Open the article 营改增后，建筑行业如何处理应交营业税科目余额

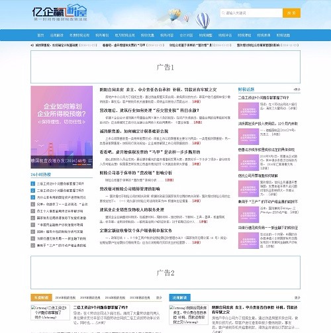(x=150, y=111)
